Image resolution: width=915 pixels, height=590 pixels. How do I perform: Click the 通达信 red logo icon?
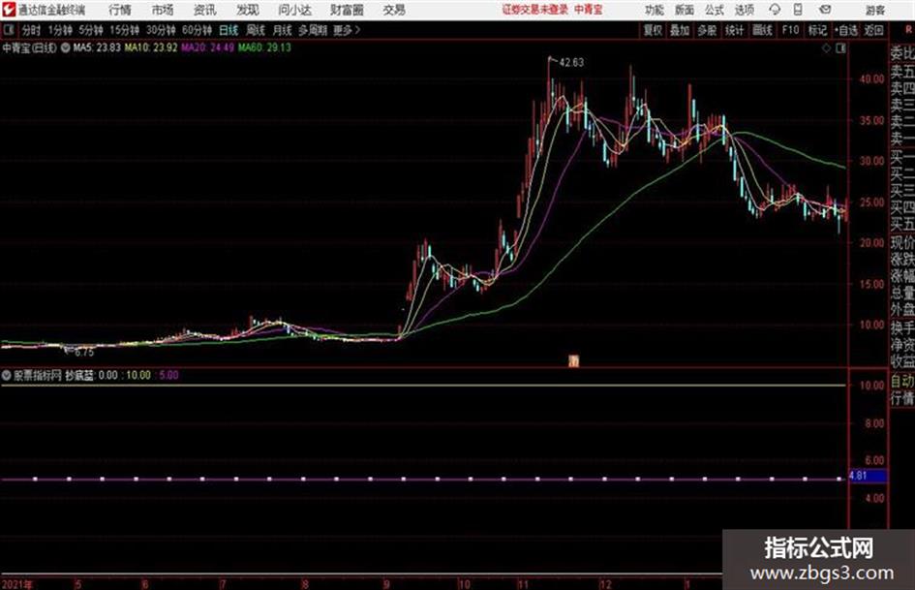[x=9, y=10]
